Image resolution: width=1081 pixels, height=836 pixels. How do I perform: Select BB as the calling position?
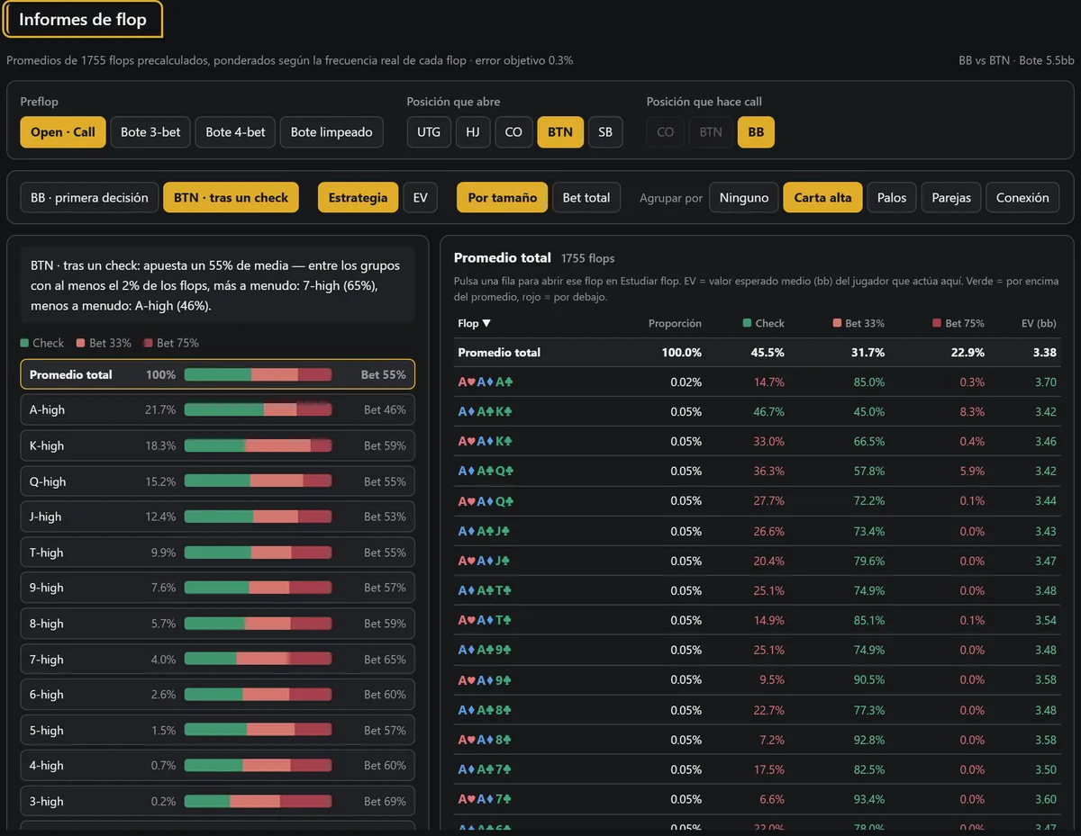pos(756,132)
